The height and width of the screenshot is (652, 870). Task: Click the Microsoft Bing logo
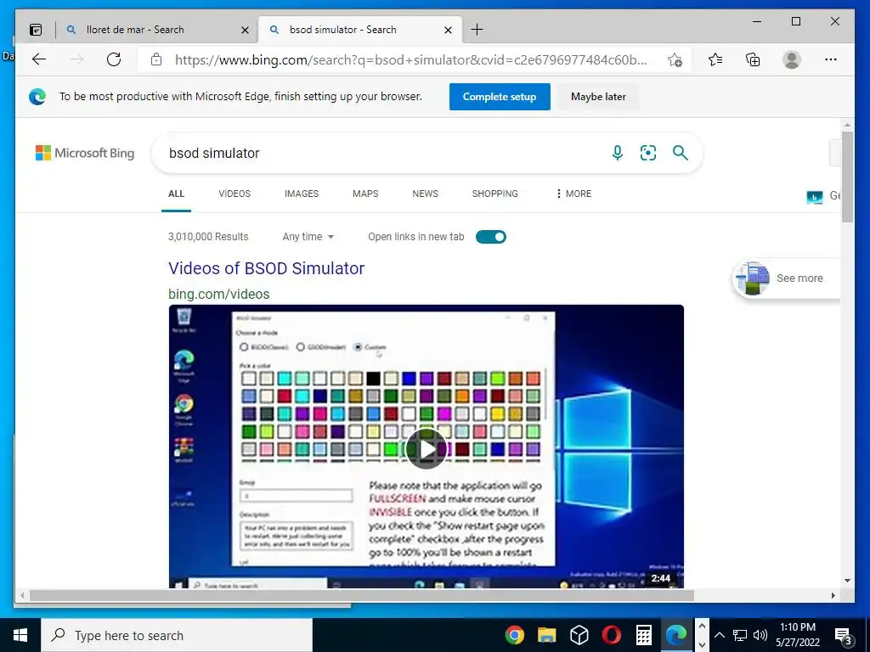[85, 153]
